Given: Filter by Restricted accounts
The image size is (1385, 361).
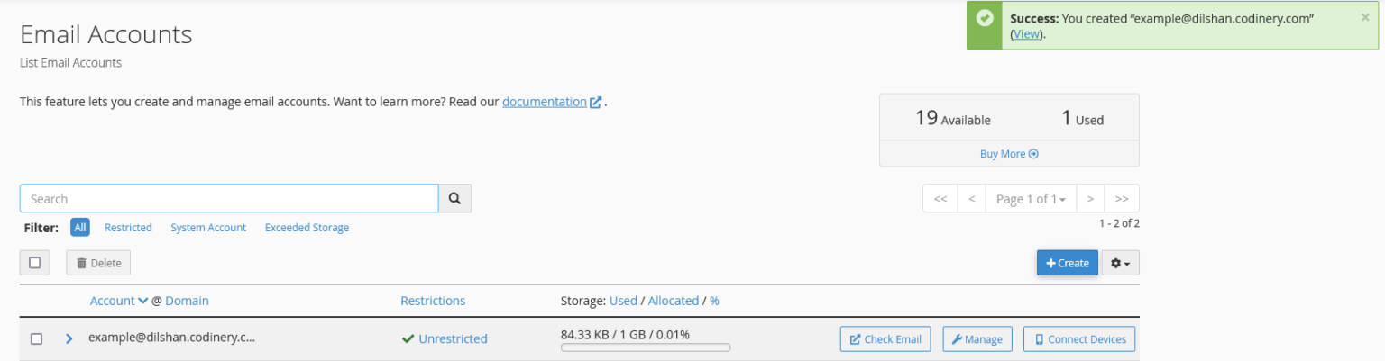Looking at the screenshot, I should pos(128,228).
